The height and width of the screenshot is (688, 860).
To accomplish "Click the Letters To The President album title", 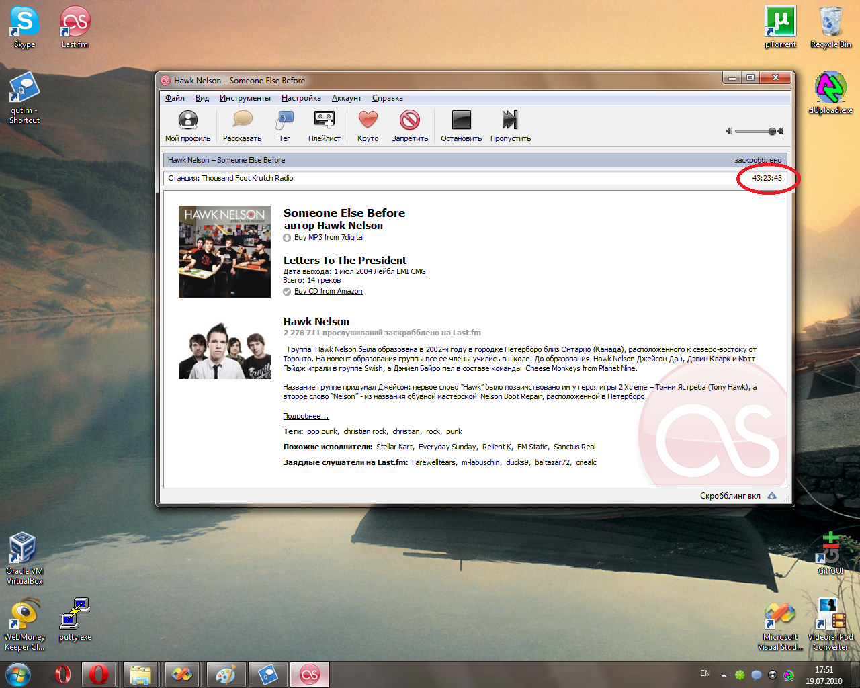I will coord(345,260).
